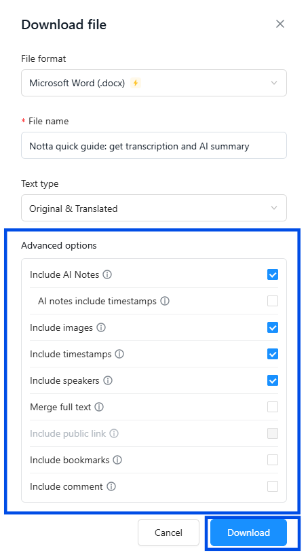Click info icon next to Merge full text
This screenshot has height=559, width=308.
tap(99, 407)
